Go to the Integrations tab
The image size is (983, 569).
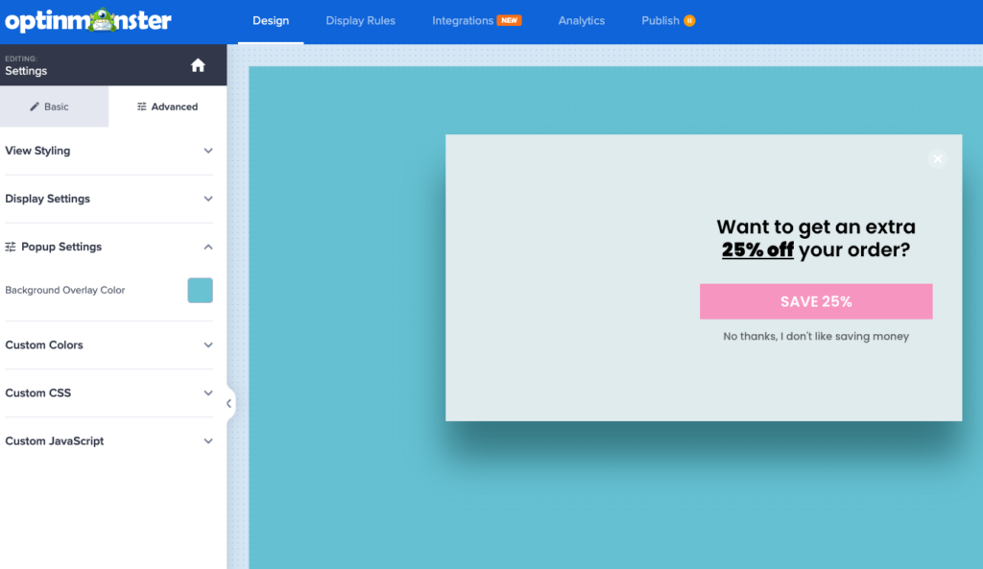point(463,21)
